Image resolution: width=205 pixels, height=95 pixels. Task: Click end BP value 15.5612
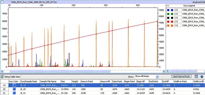(166, 93)
